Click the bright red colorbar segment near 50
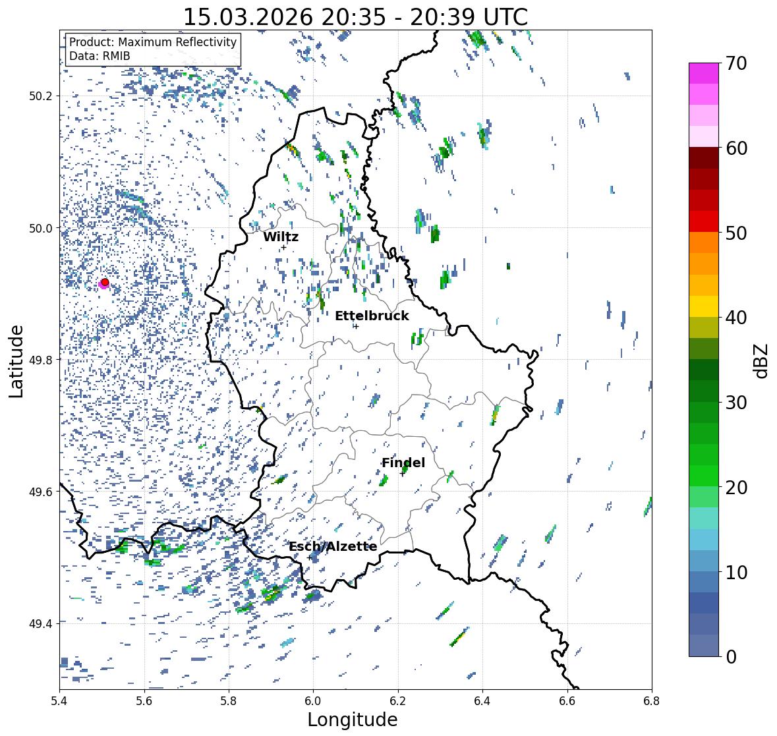 pyautogui.click(x=704, y=221)
